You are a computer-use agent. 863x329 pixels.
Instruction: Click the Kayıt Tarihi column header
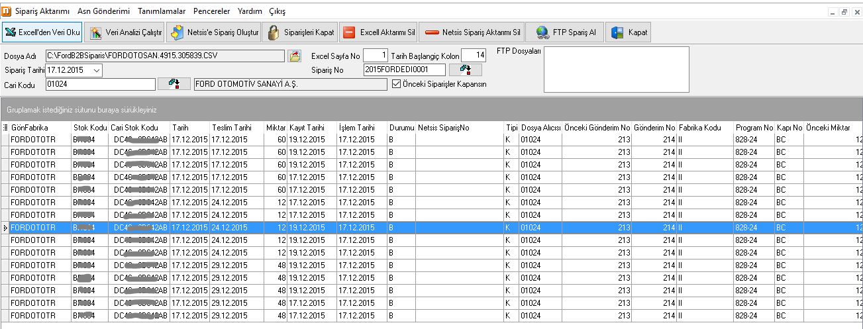(312, 127)
